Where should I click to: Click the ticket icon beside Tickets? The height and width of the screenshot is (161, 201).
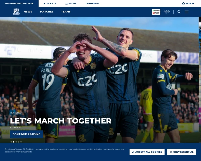44,4
